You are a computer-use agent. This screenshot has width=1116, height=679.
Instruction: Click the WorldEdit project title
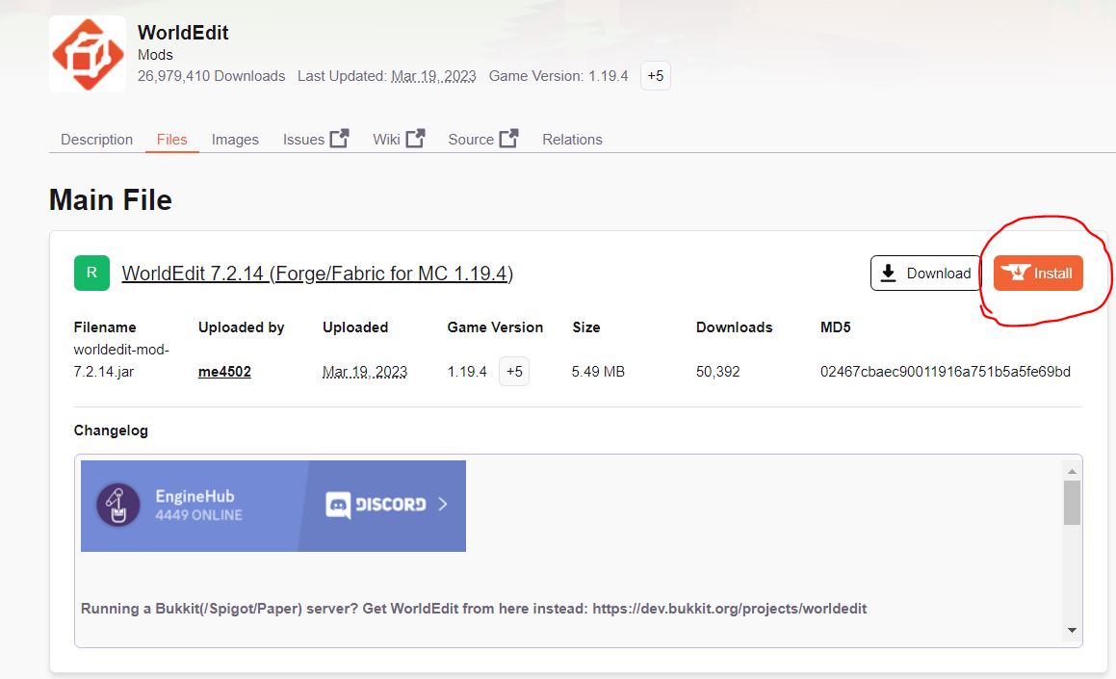(183, 33)
